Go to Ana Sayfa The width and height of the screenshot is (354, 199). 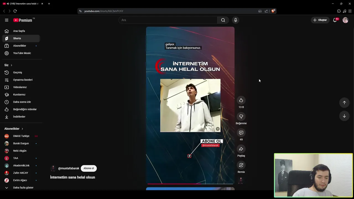click(21, 31)
